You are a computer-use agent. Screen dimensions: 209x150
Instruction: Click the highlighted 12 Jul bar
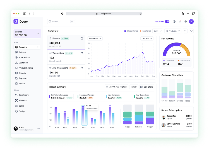click(84, 116)
